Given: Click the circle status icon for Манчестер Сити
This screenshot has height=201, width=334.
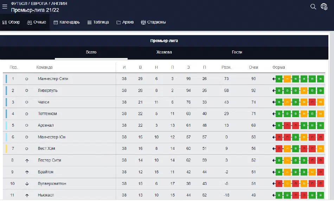Looking at the screenshot, I should click(27, 79).
